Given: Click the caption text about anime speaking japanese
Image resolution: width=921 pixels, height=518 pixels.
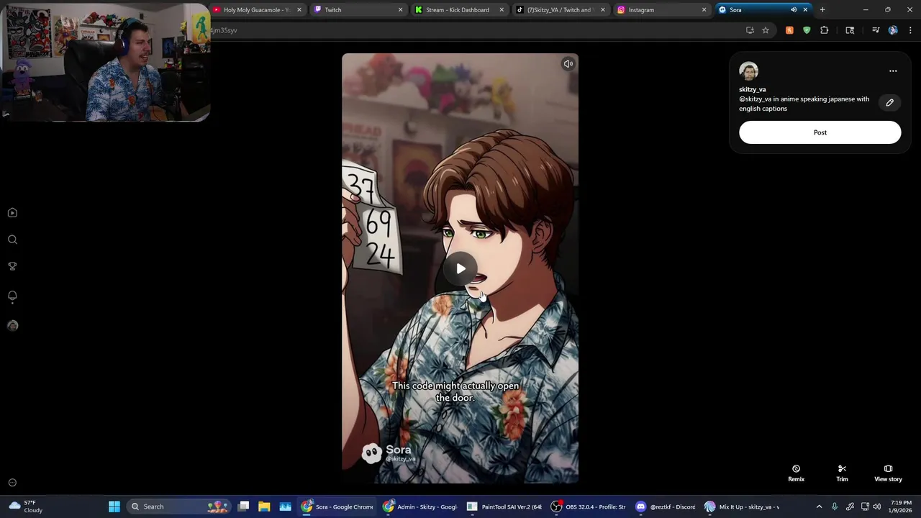Looking at the screenshot, I should [x=804, y=104].
